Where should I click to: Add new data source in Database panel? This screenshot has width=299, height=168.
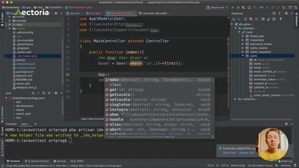[234, 19]
